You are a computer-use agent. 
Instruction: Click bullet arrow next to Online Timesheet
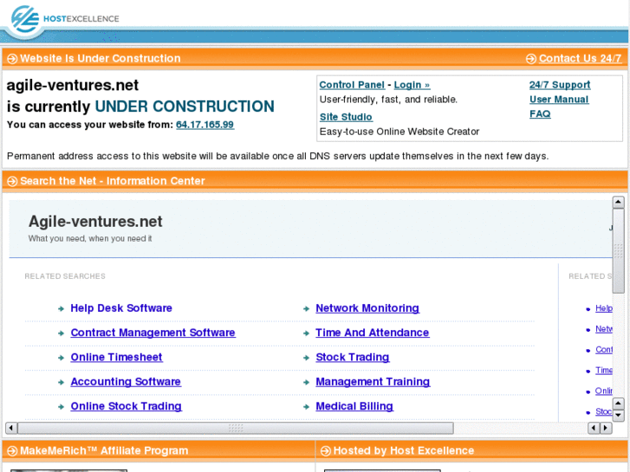coord(61,358)
